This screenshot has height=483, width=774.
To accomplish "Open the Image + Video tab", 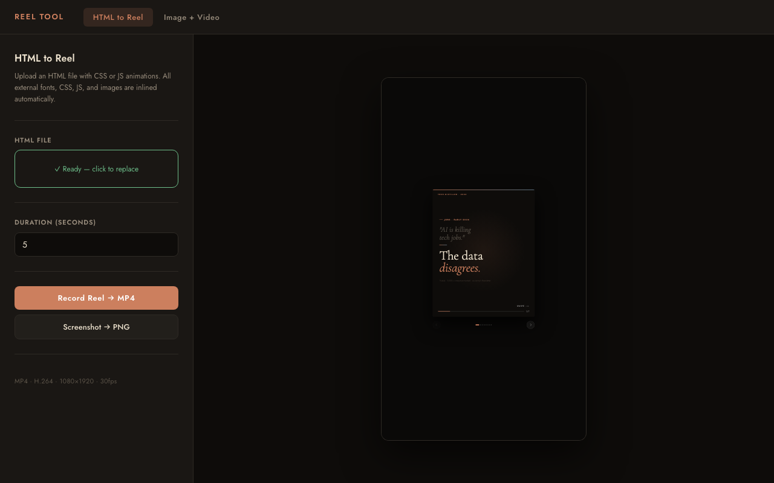I will (x=192, y=17).
